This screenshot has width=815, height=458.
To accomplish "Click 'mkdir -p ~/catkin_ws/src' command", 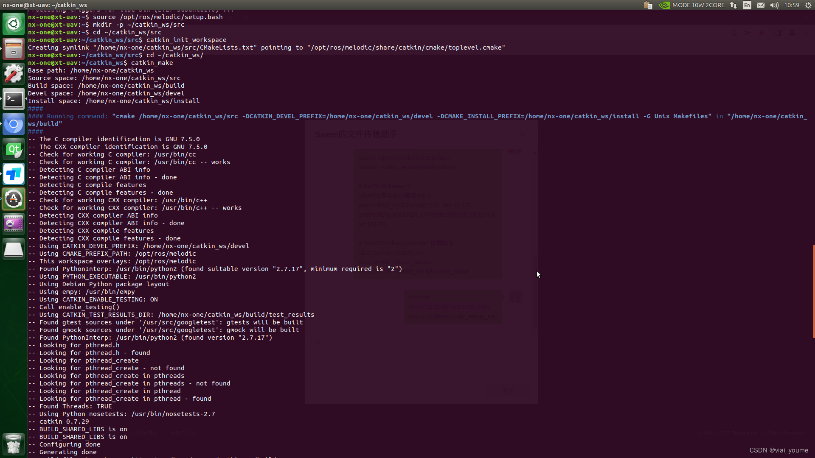I will coord(138,25).
